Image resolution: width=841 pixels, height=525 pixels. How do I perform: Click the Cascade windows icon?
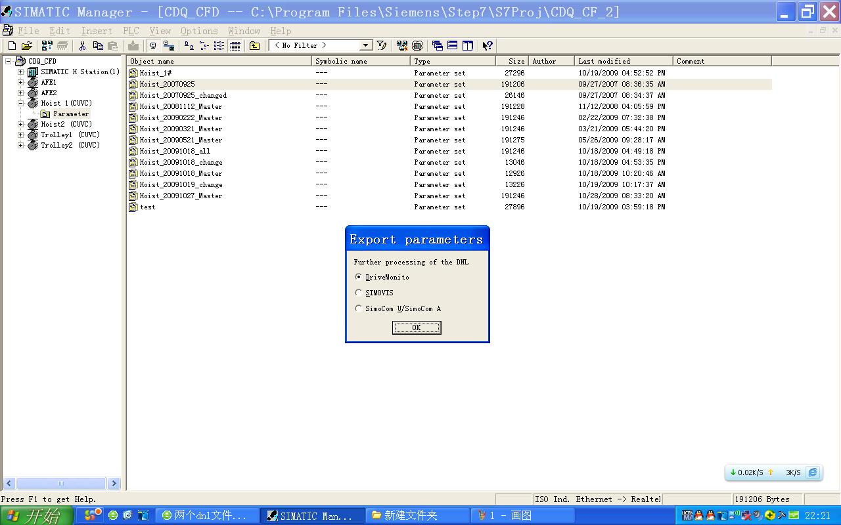[x=438, y=45]
